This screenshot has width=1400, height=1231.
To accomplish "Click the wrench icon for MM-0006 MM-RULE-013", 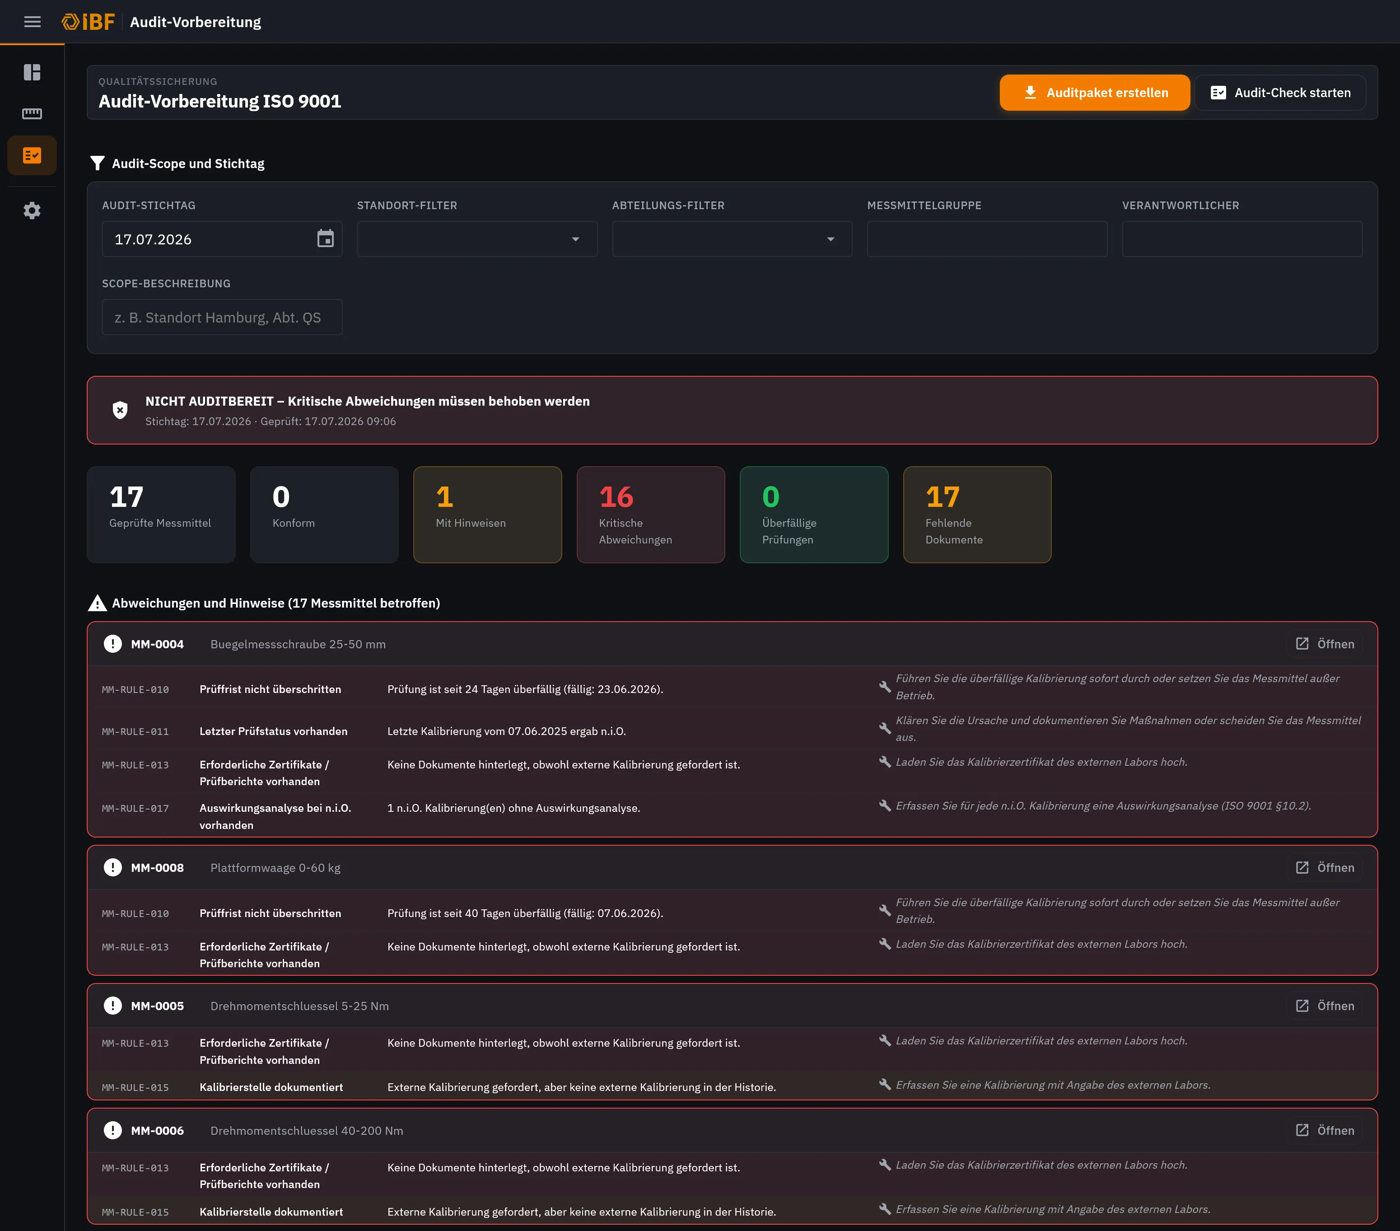I will (x=885, y=1165).
